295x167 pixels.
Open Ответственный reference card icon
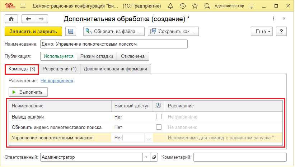(x=154, y=157)
